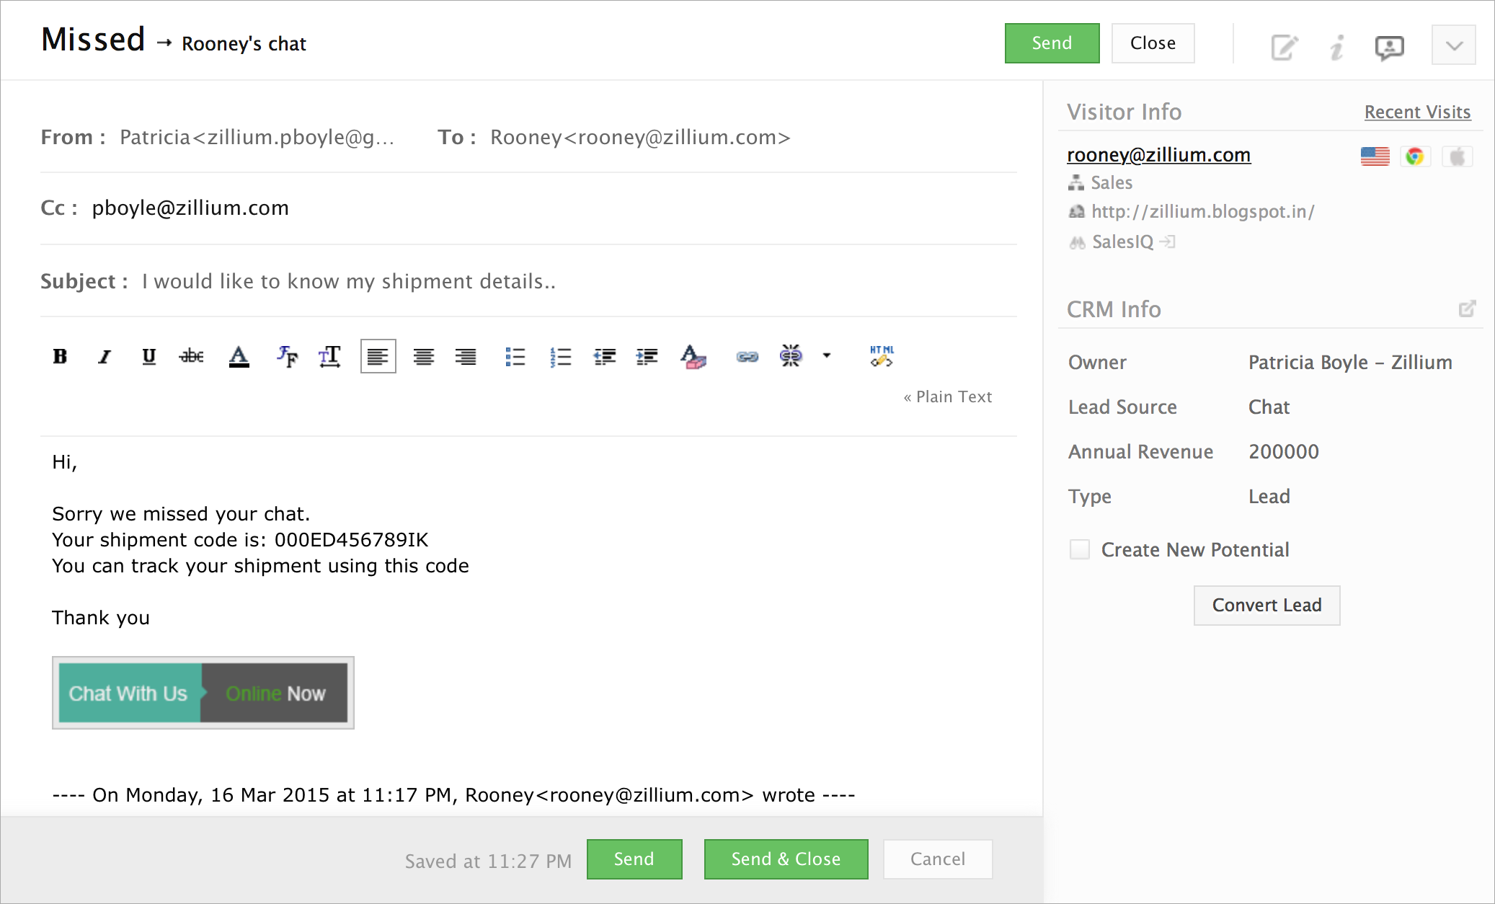Expand the header chevron dropdown

pyautogui.click(x=1453, y=45)
